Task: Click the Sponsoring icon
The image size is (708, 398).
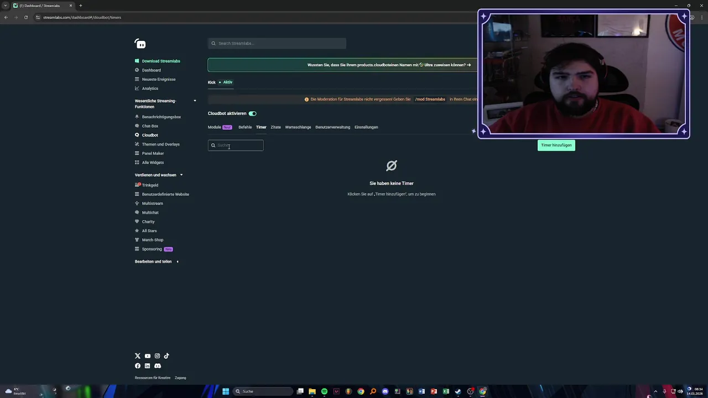Action: tap(137, 249)
